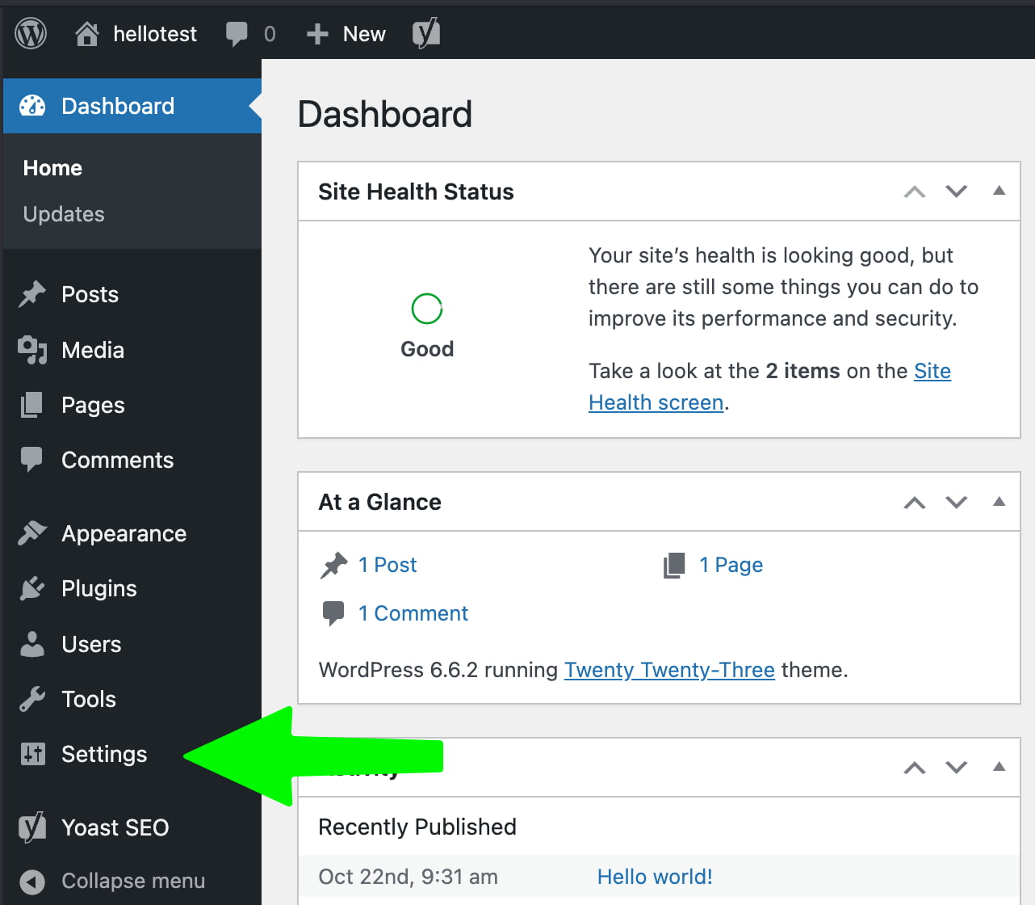Viewport: 1035px width, 905px height.
Task: Click the Yoast SEO sidebar icon
Action: tap(32, 827)
